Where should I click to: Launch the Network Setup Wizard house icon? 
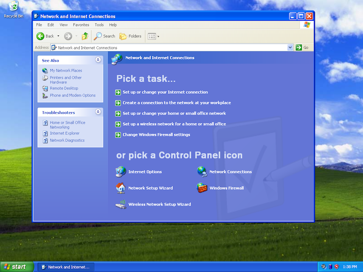coord(121,188)
